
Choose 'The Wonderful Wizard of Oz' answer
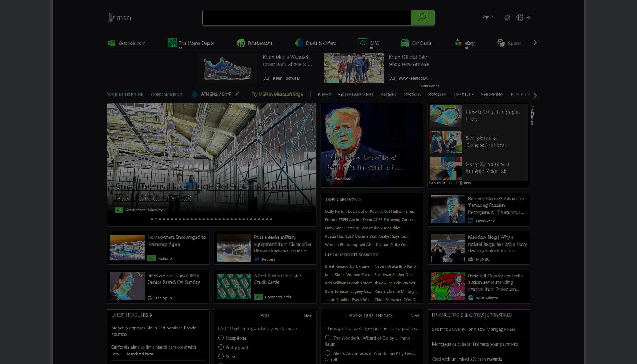click(328, 338)
